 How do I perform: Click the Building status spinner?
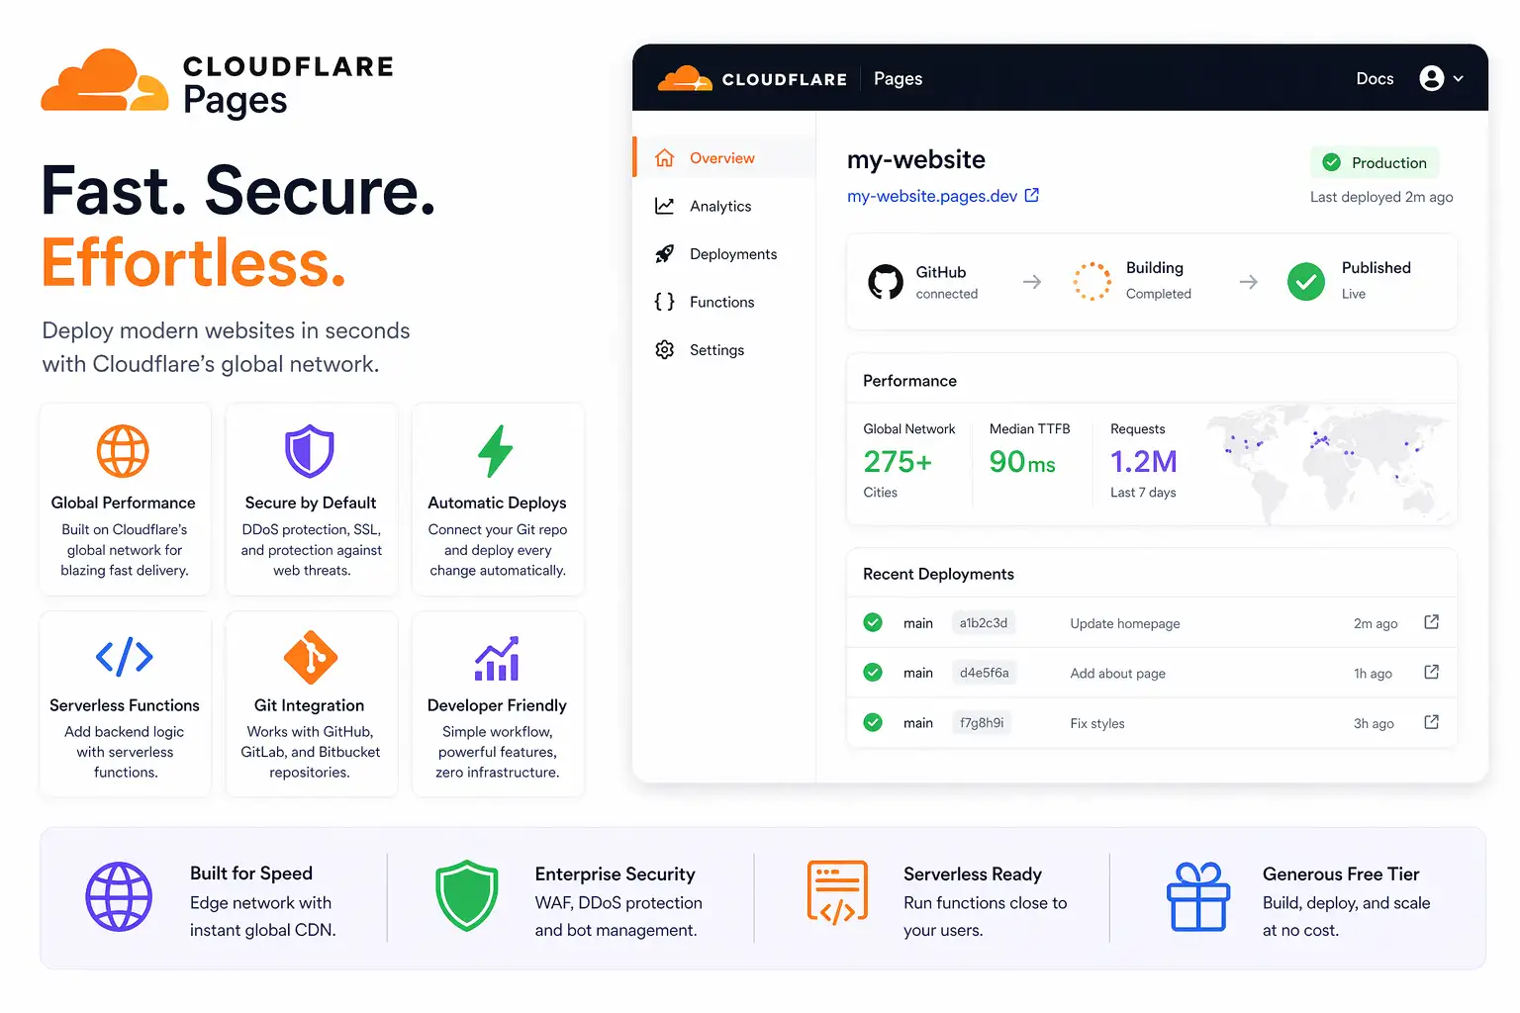[x=1092, y=281]
